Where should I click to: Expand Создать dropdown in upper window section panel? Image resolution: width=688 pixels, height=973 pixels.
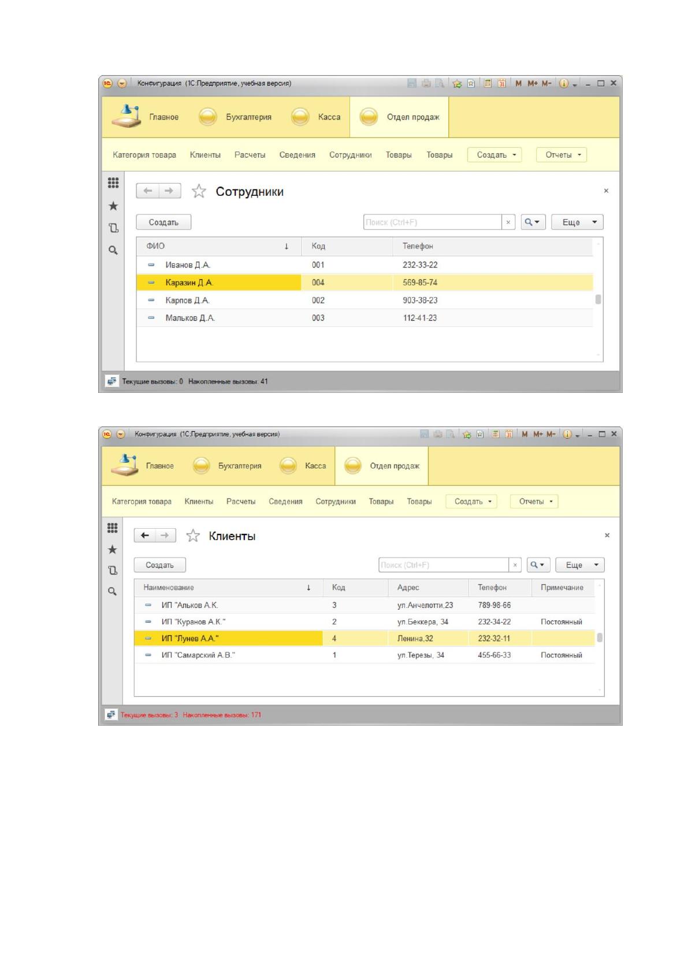(494, 155)
